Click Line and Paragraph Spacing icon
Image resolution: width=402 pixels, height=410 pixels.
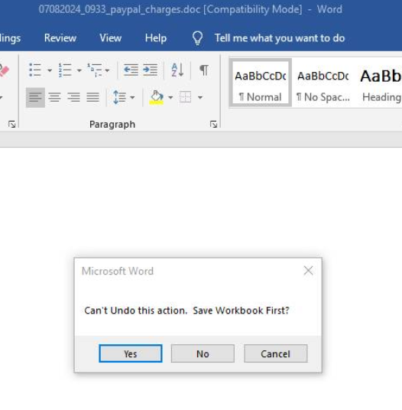[119, 97]
